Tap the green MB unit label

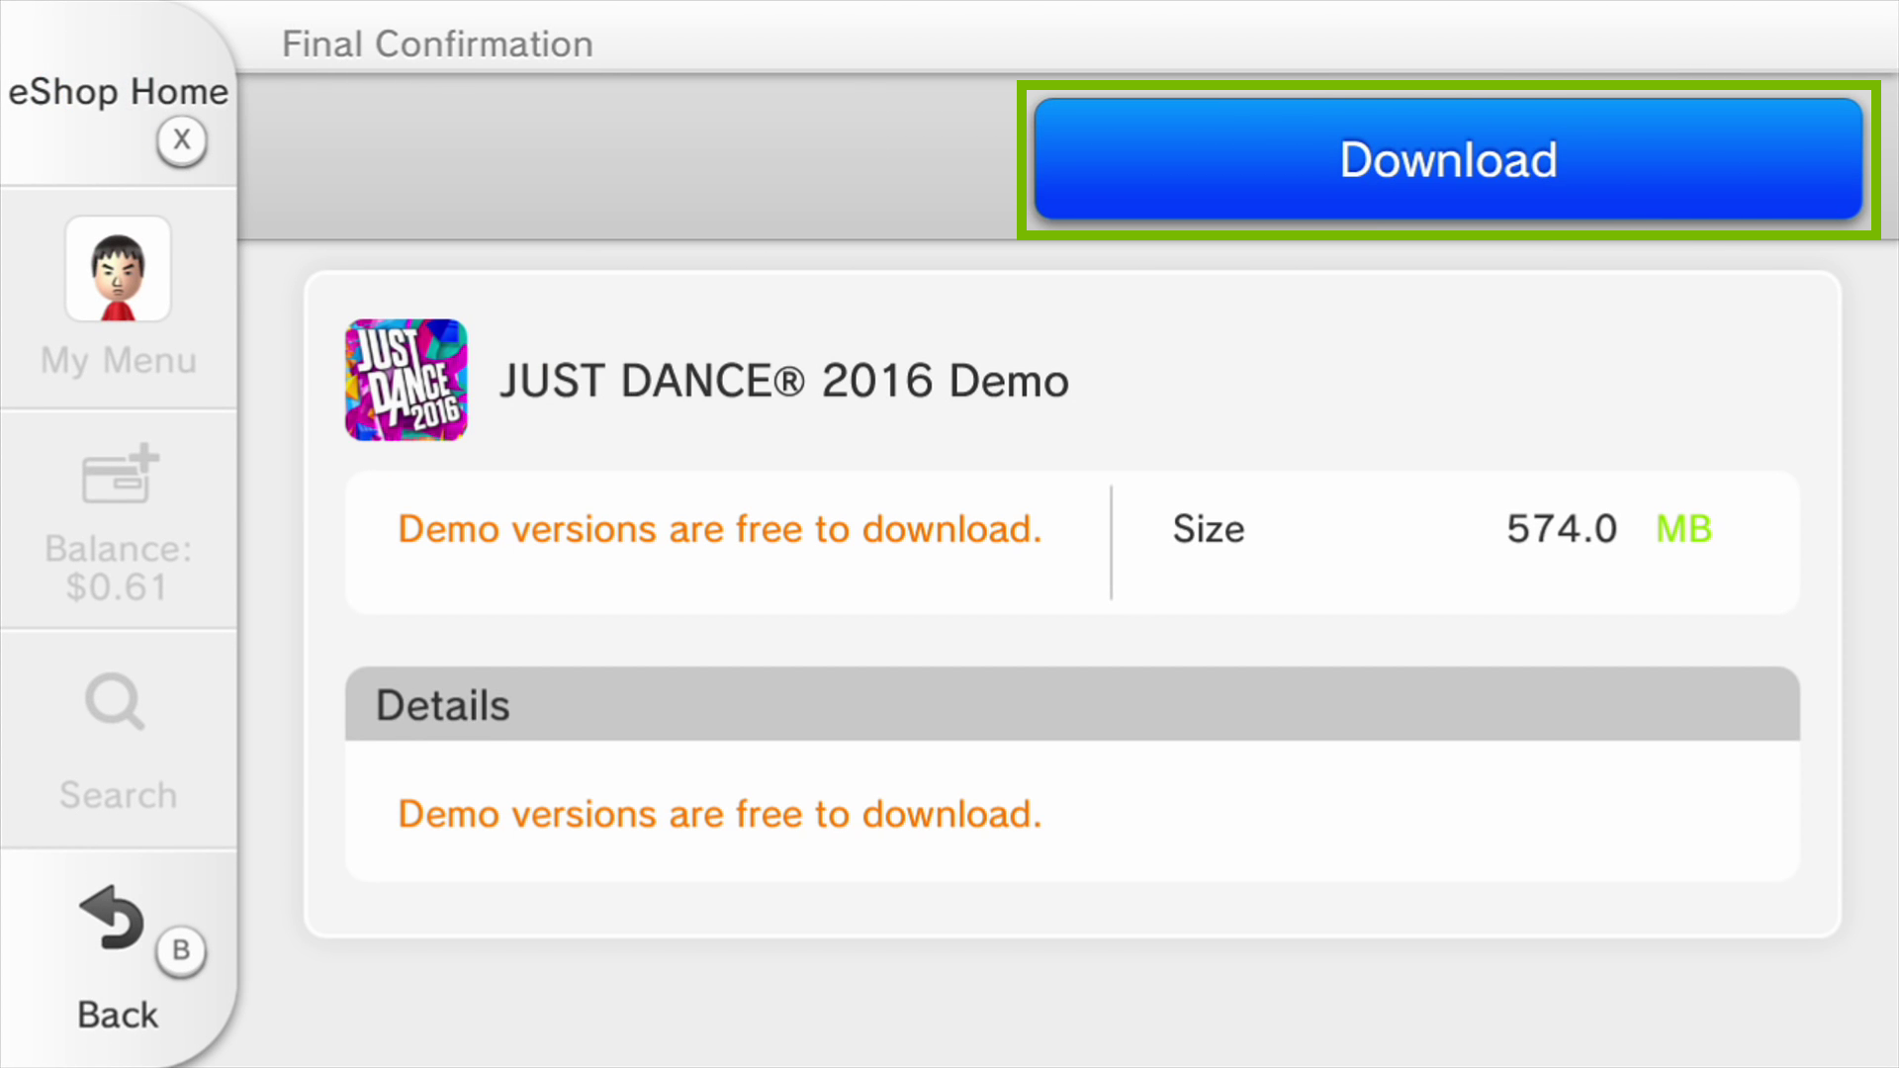pyautogui.click(x=1683, y=529)
